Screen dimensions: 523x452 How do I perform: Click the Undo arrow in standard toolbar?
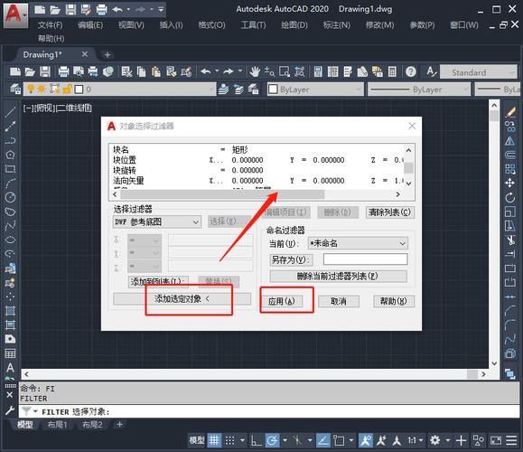click(206, 71)
